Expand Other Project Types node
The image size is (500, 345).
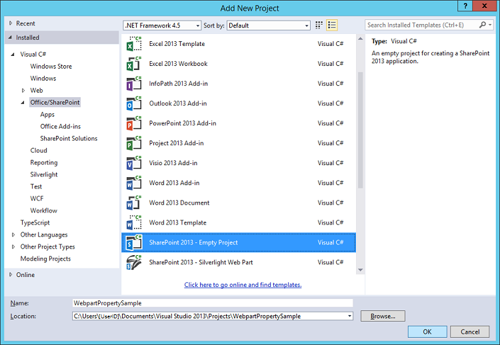[13, 247]
